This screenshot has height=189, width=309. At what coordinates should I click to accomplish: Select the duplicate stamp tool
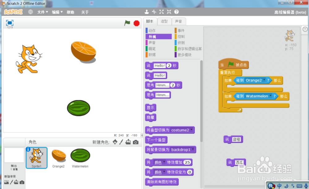tap(146, 12)
